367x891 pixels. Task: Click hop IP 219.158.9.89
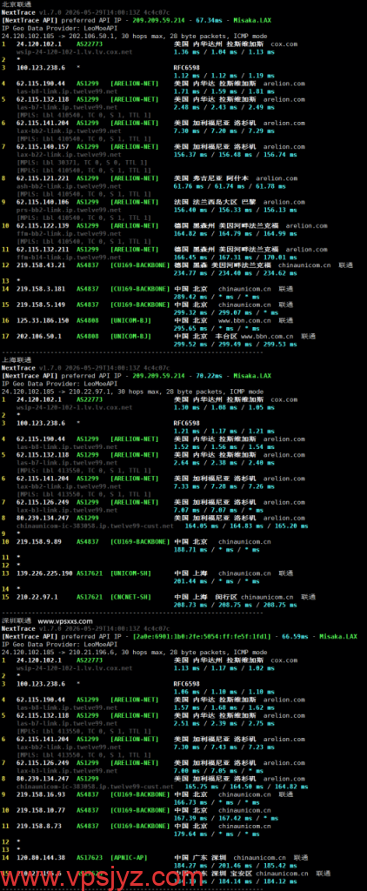[39, 541]
